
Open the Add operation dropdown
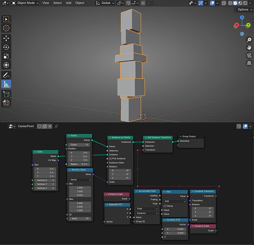click(175, 201)
